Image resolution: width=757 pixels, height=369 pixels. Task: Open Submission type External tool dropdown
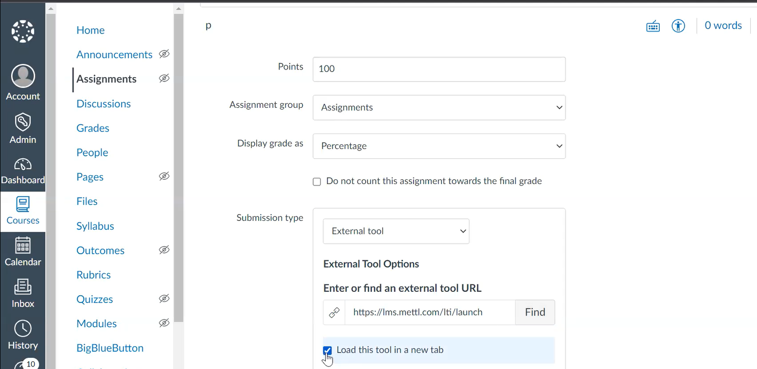[396, 231]
